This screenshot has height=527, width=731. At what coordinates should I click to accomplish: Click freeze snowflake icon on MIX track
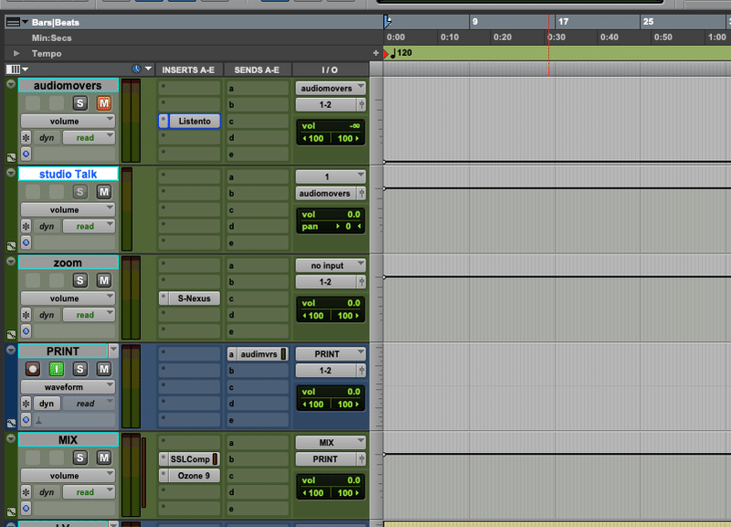click(x=26, y=492)
